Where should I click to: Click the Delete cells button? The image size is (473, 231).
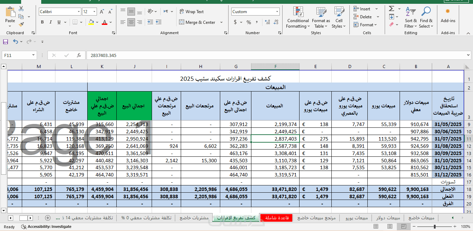coord(363,17)
